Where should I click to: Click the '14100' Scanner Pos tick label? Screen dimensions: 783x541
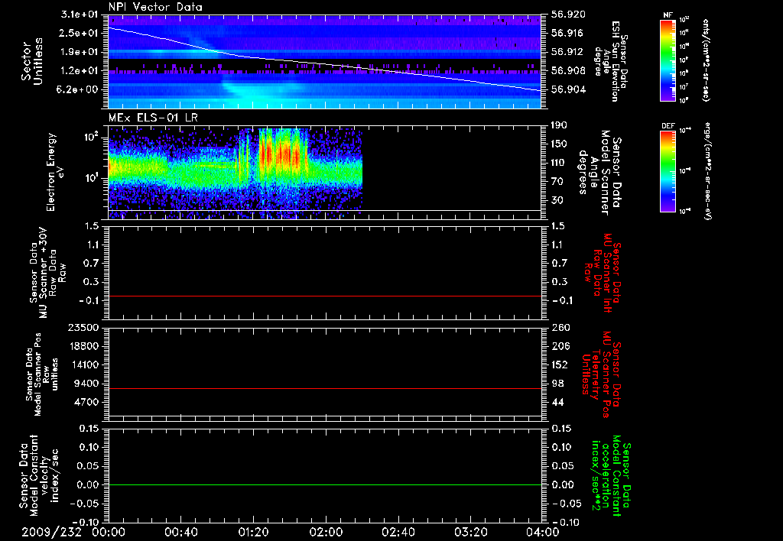84,364
